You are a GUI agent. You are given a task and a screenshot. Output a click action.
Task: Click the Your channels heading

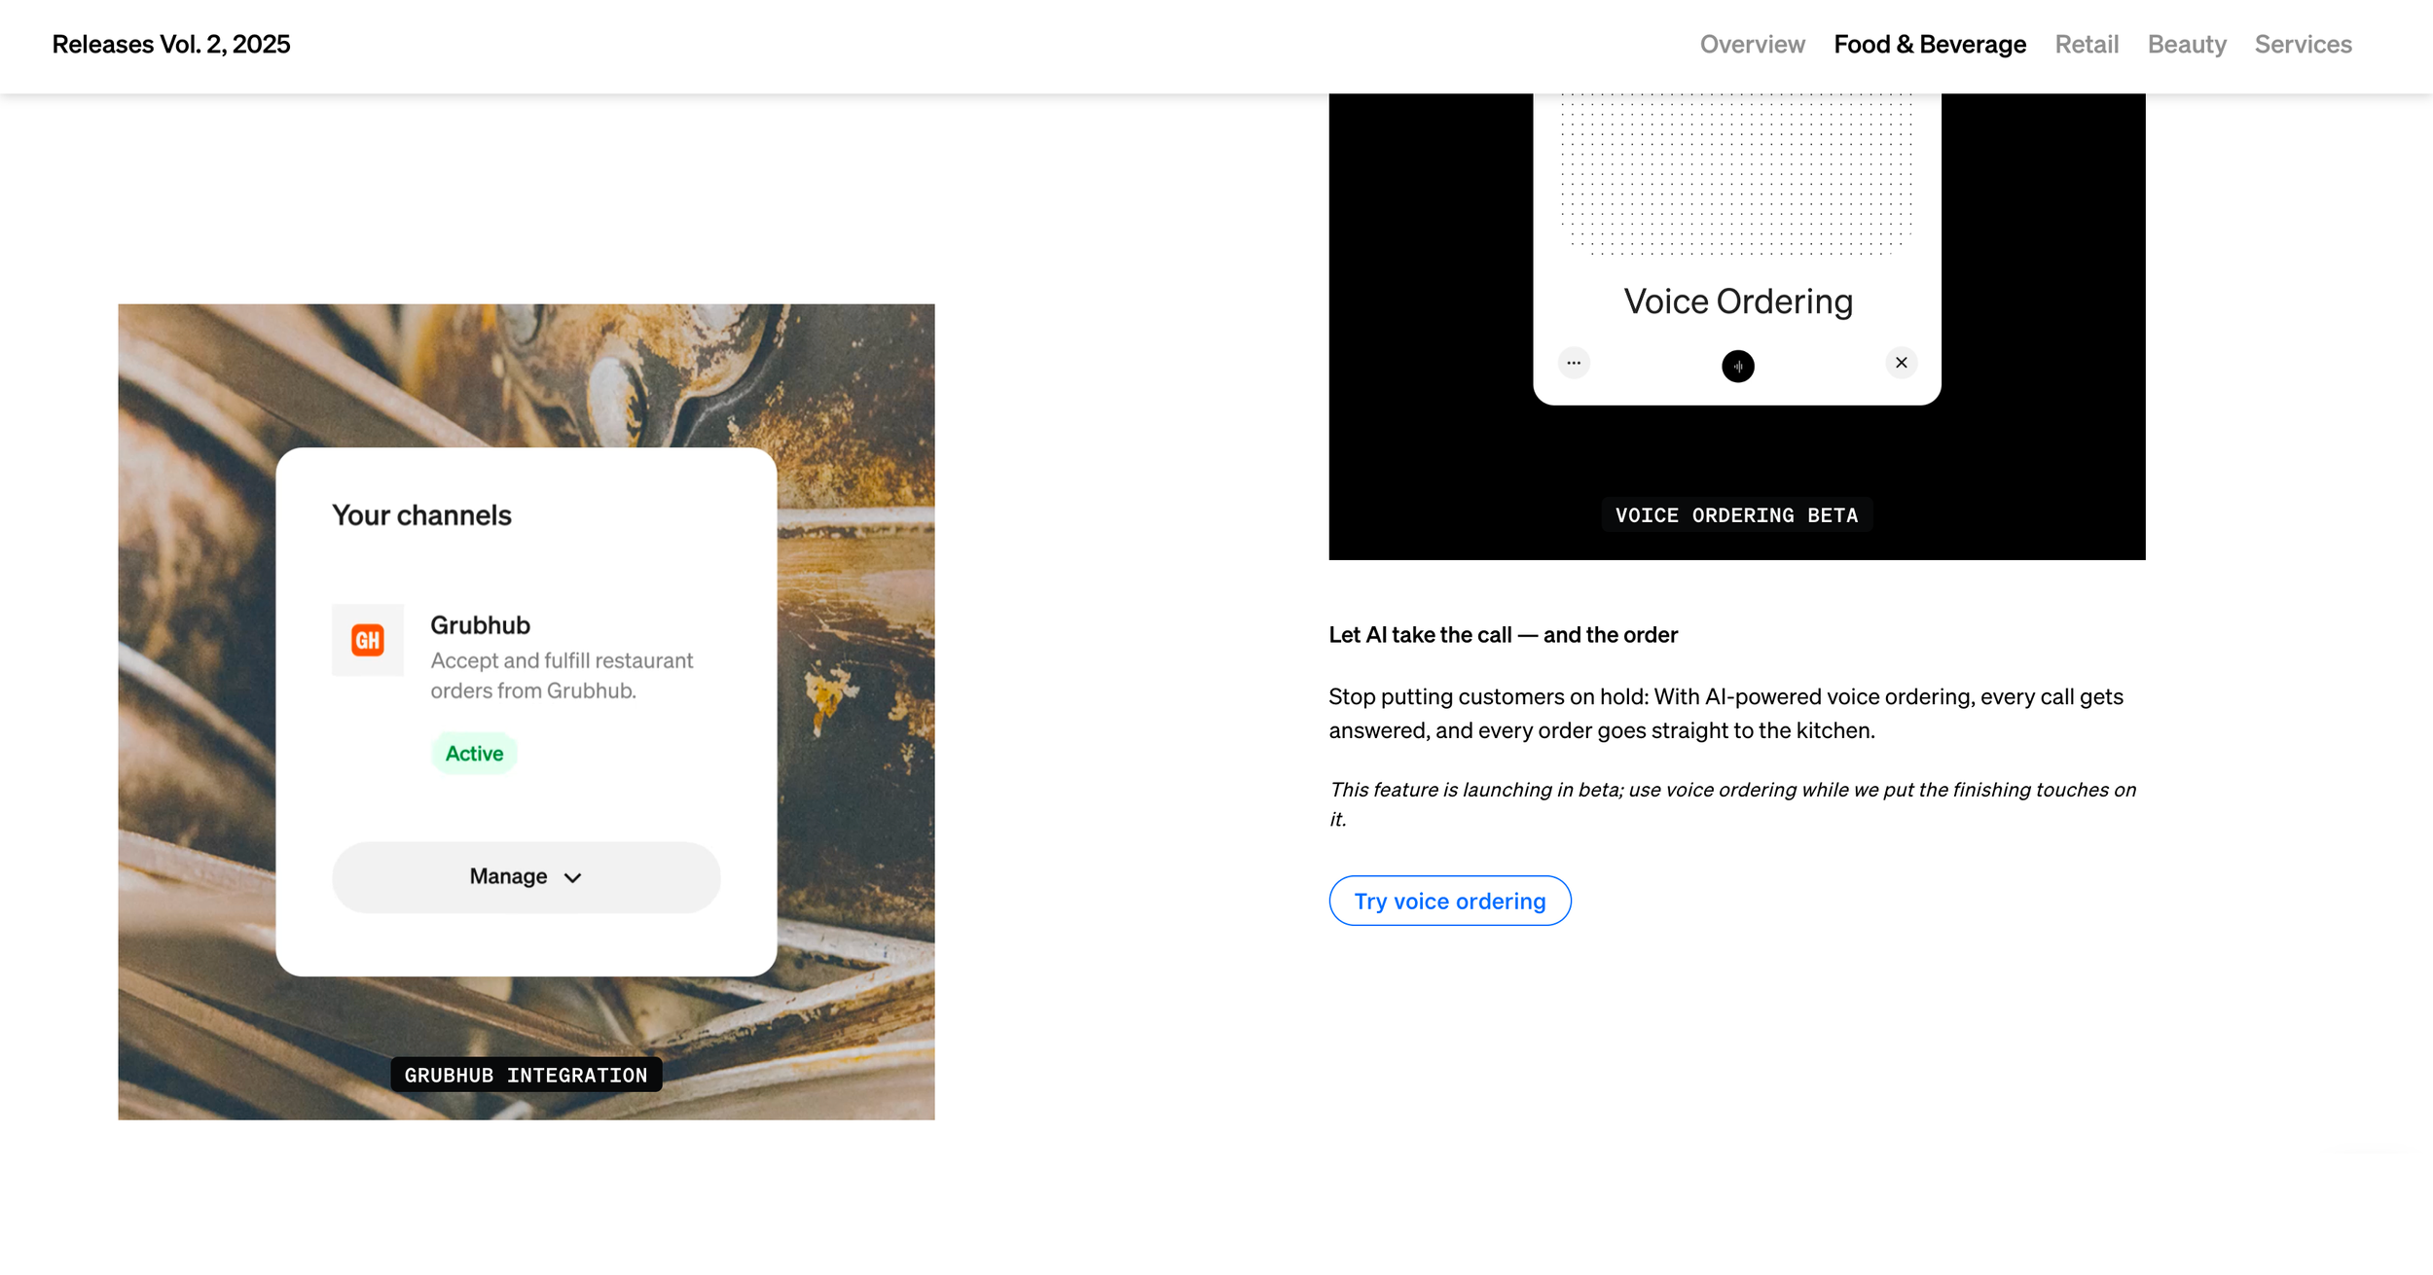(x=421, y=514)
